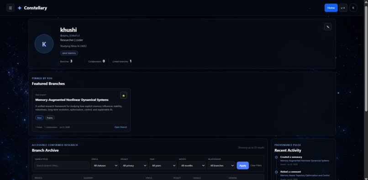Open the All statuses dropdown

(105, 165)
